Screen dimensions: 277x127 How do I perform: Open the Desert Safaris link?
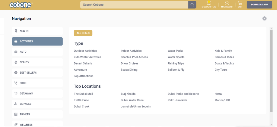[83, 63]
